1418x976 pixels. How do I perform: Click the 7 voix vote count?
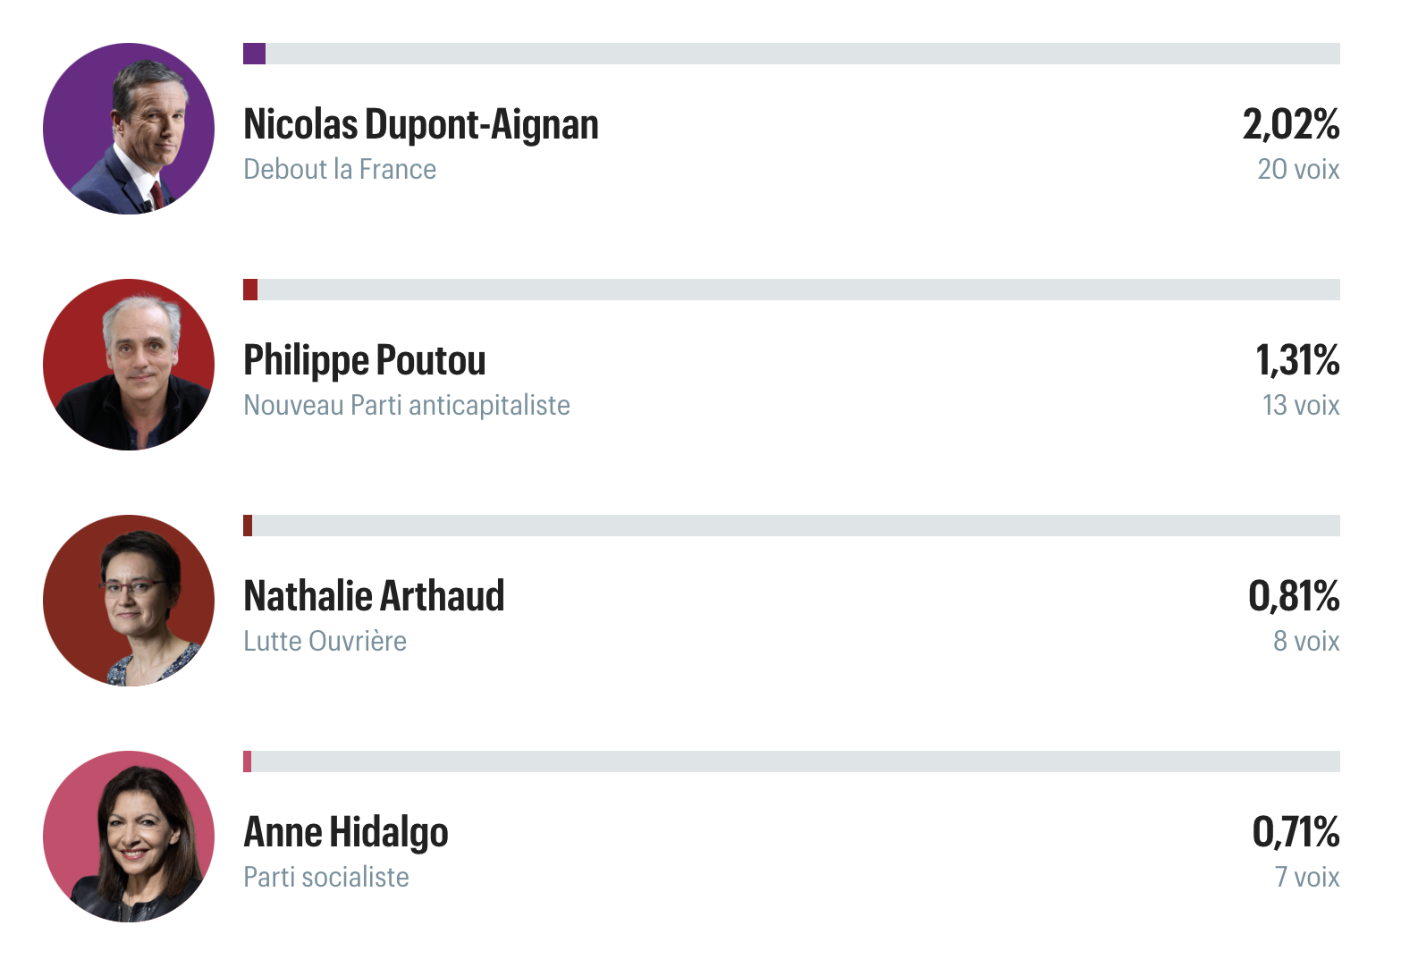point(1307,877)
